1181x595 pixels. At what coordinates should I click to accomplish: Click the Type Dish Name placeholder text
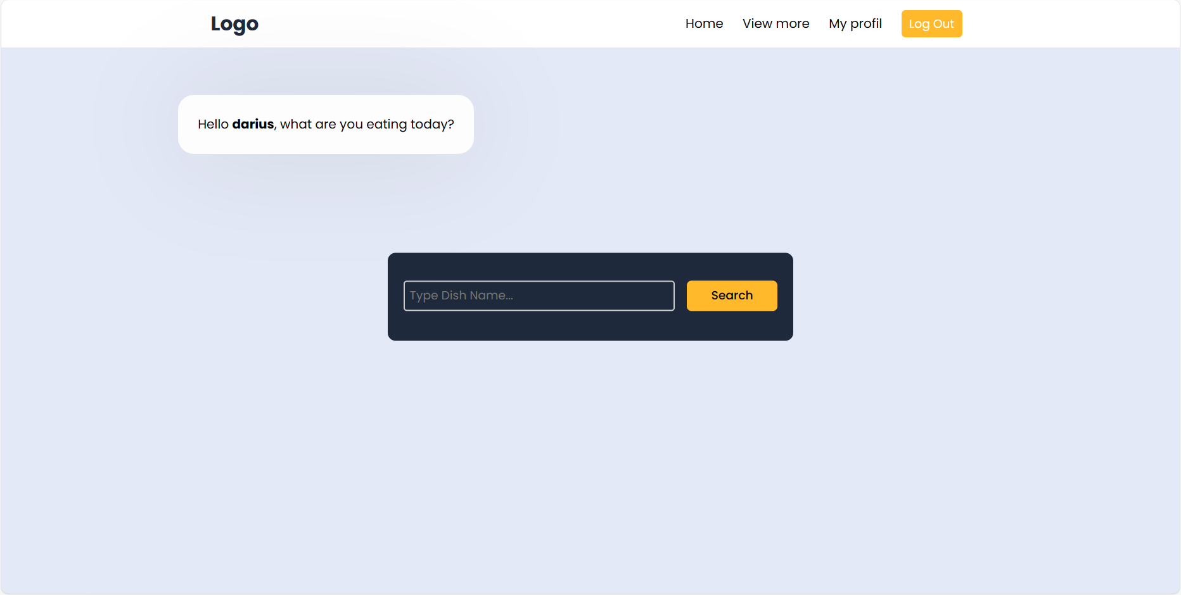click(x=461, y=296)
